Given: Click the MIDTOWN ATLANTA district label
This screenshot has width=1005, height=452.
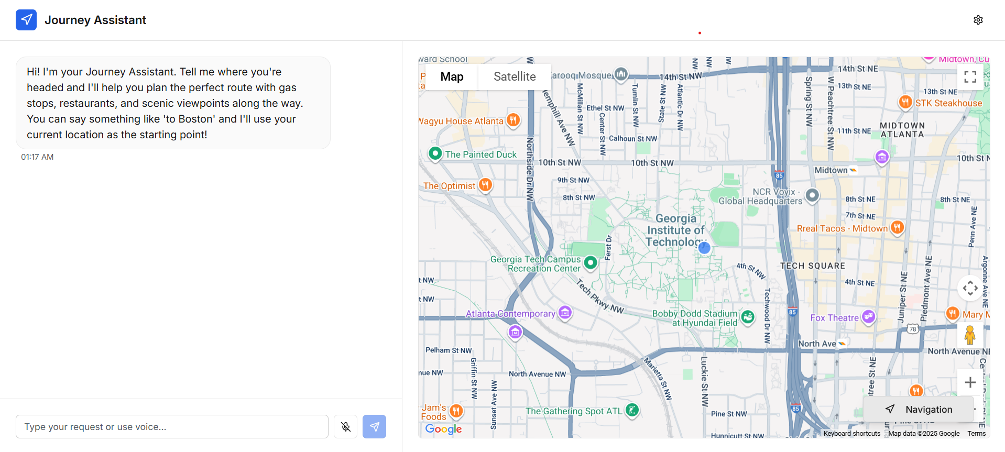Looking at the screenshot, I should (902, 130).
